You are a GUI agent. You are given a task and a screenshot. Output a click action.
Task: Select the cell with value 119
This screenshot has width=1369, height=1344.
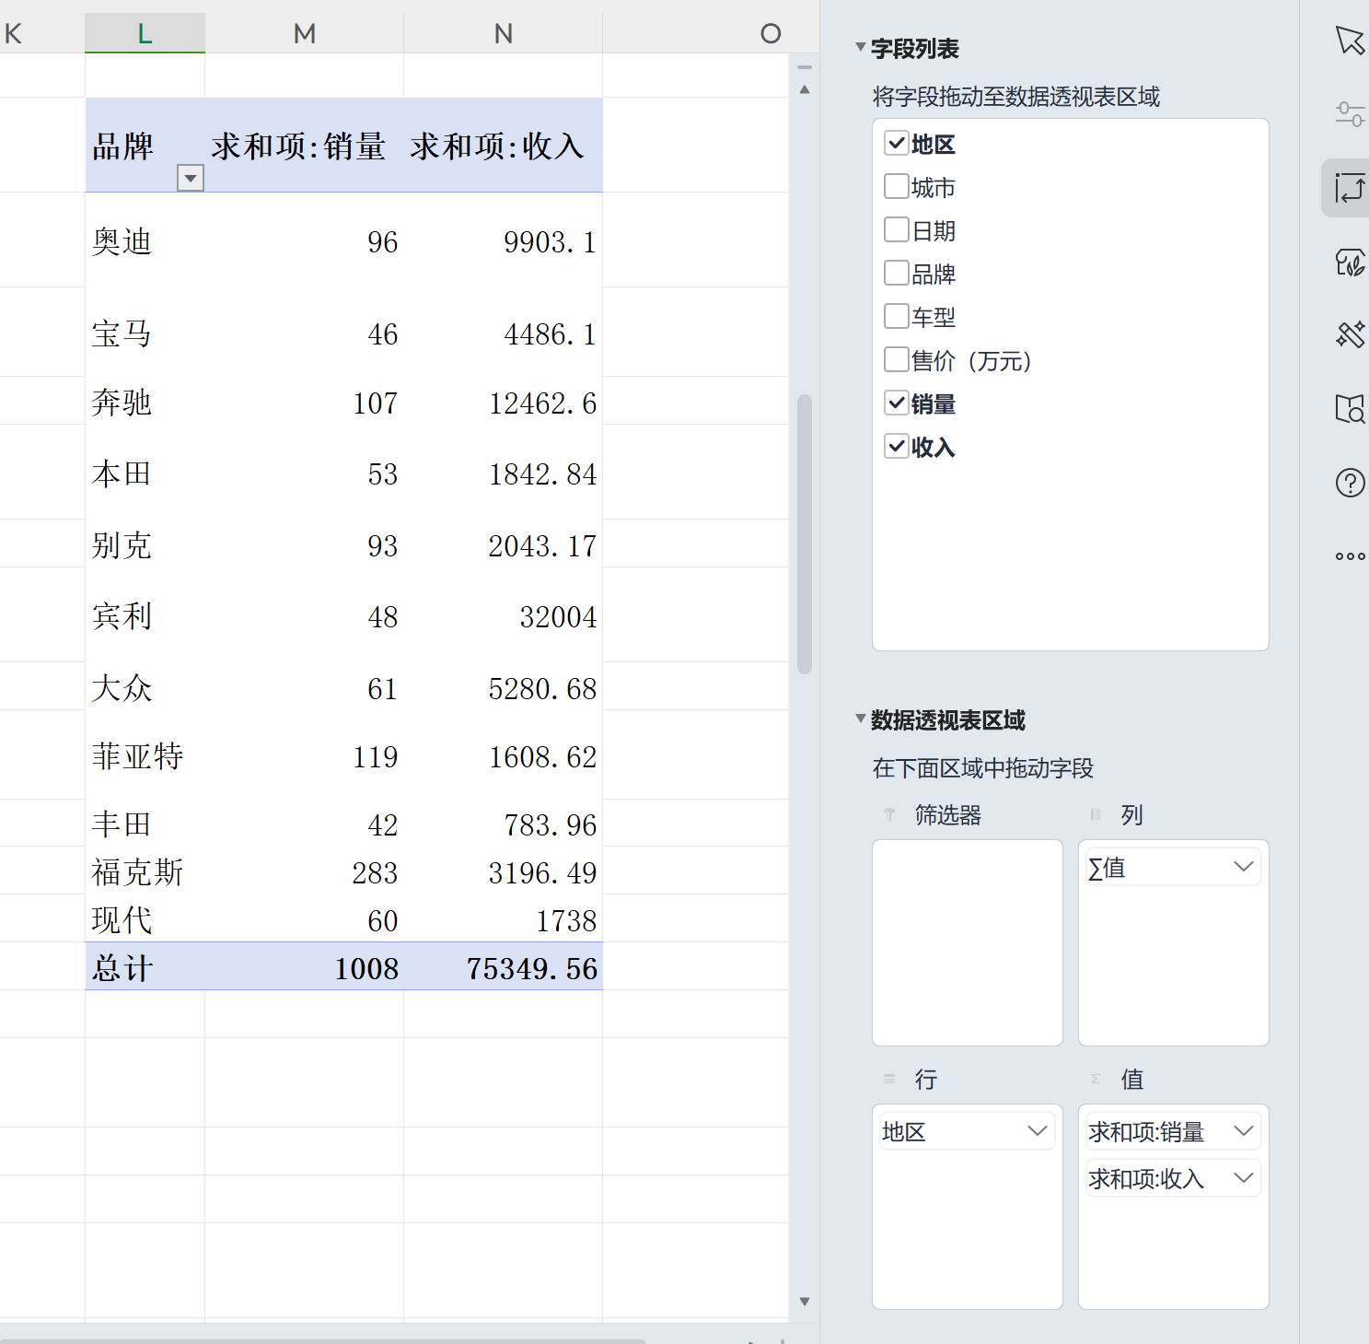304,754
